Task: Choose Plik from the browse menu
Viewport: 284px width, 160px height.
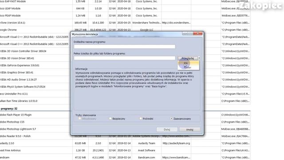Action: click(188, 63)
